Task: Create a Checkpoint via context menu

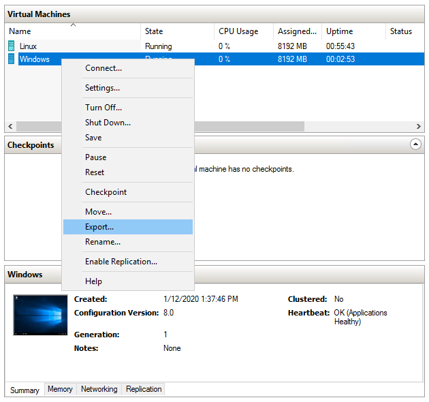Action: click(128, 192)
